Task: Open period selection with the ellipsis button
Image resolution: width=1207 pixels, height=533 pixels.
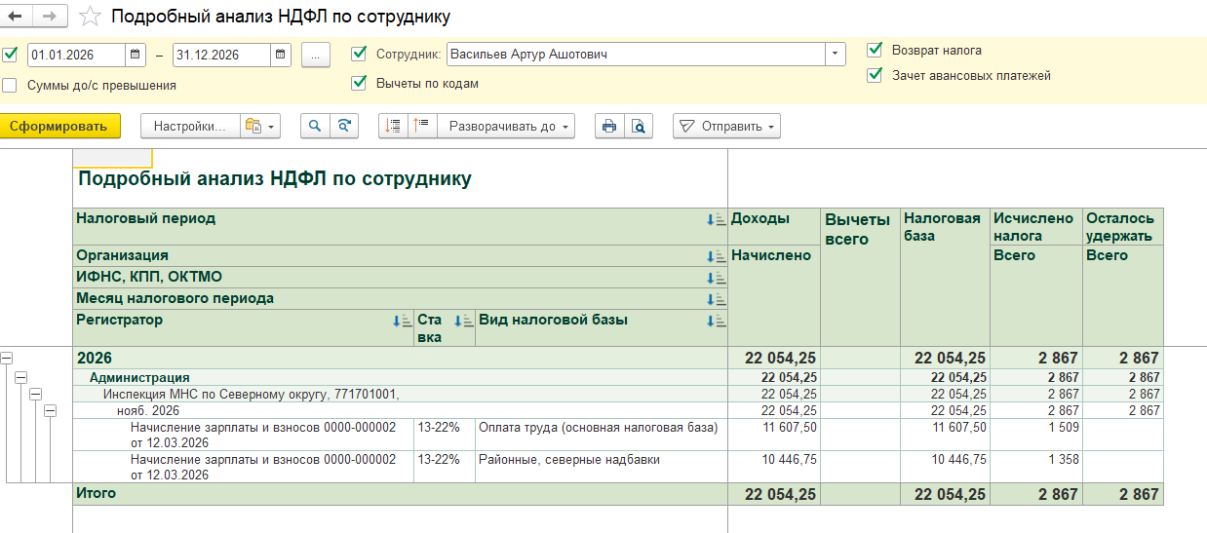Action: click(x=316, y=55)
